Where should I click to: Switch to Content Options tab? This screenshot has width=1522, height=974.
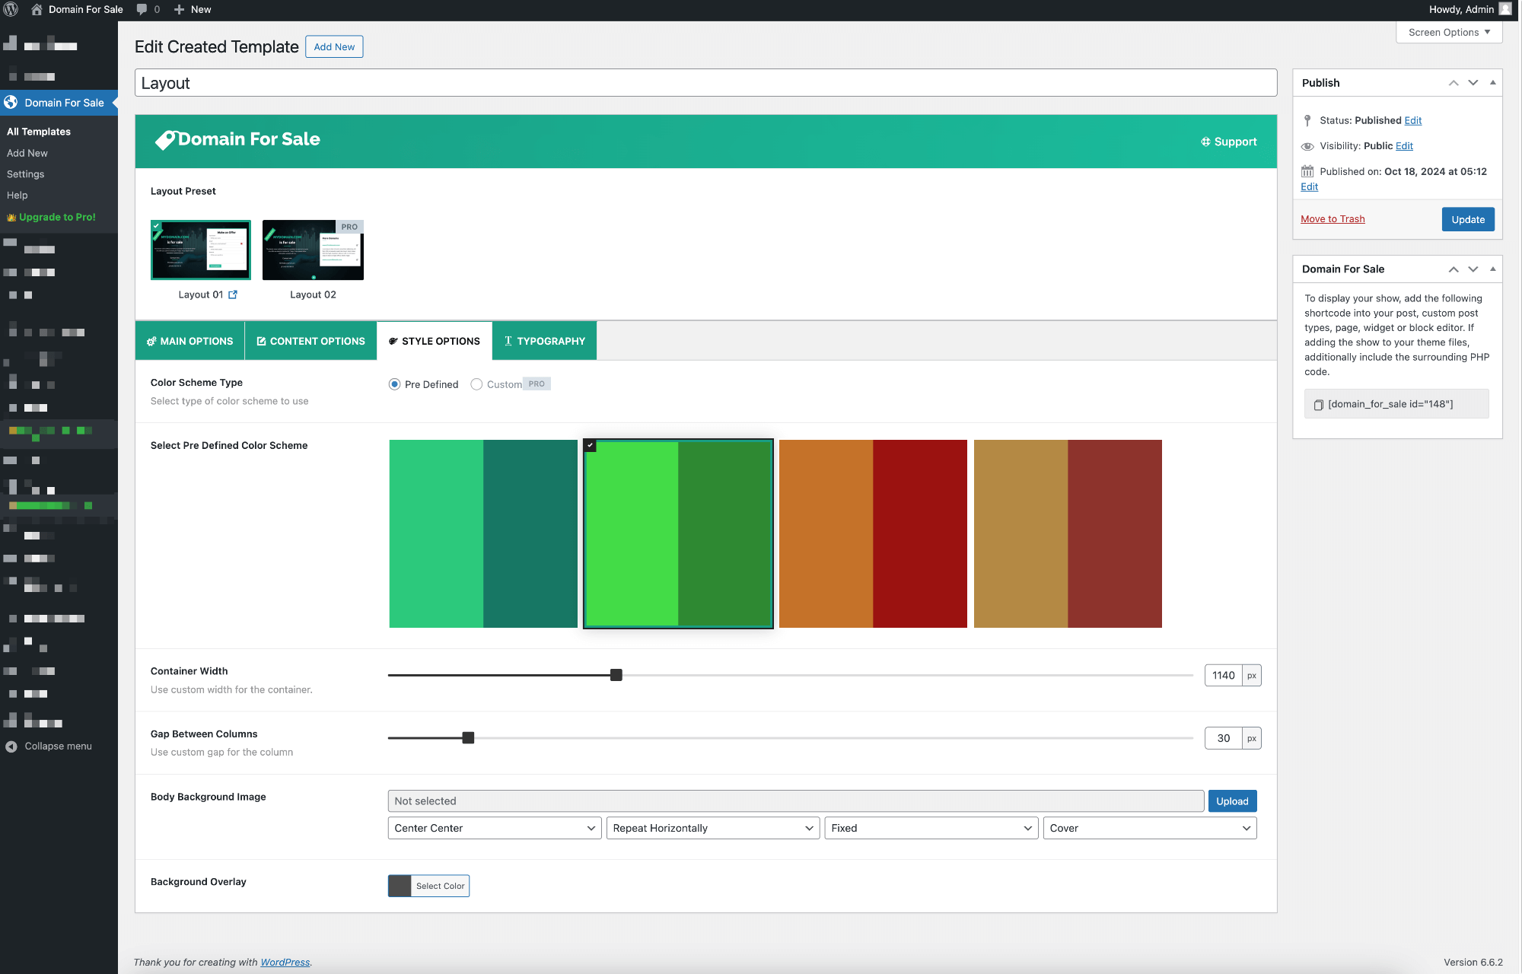click(310, 341)
